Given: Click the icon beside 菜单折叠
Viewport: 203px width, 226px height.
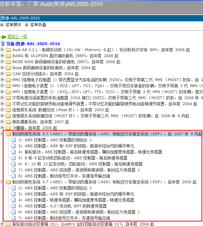Looking at the screenshot, I should click(26, 25).
